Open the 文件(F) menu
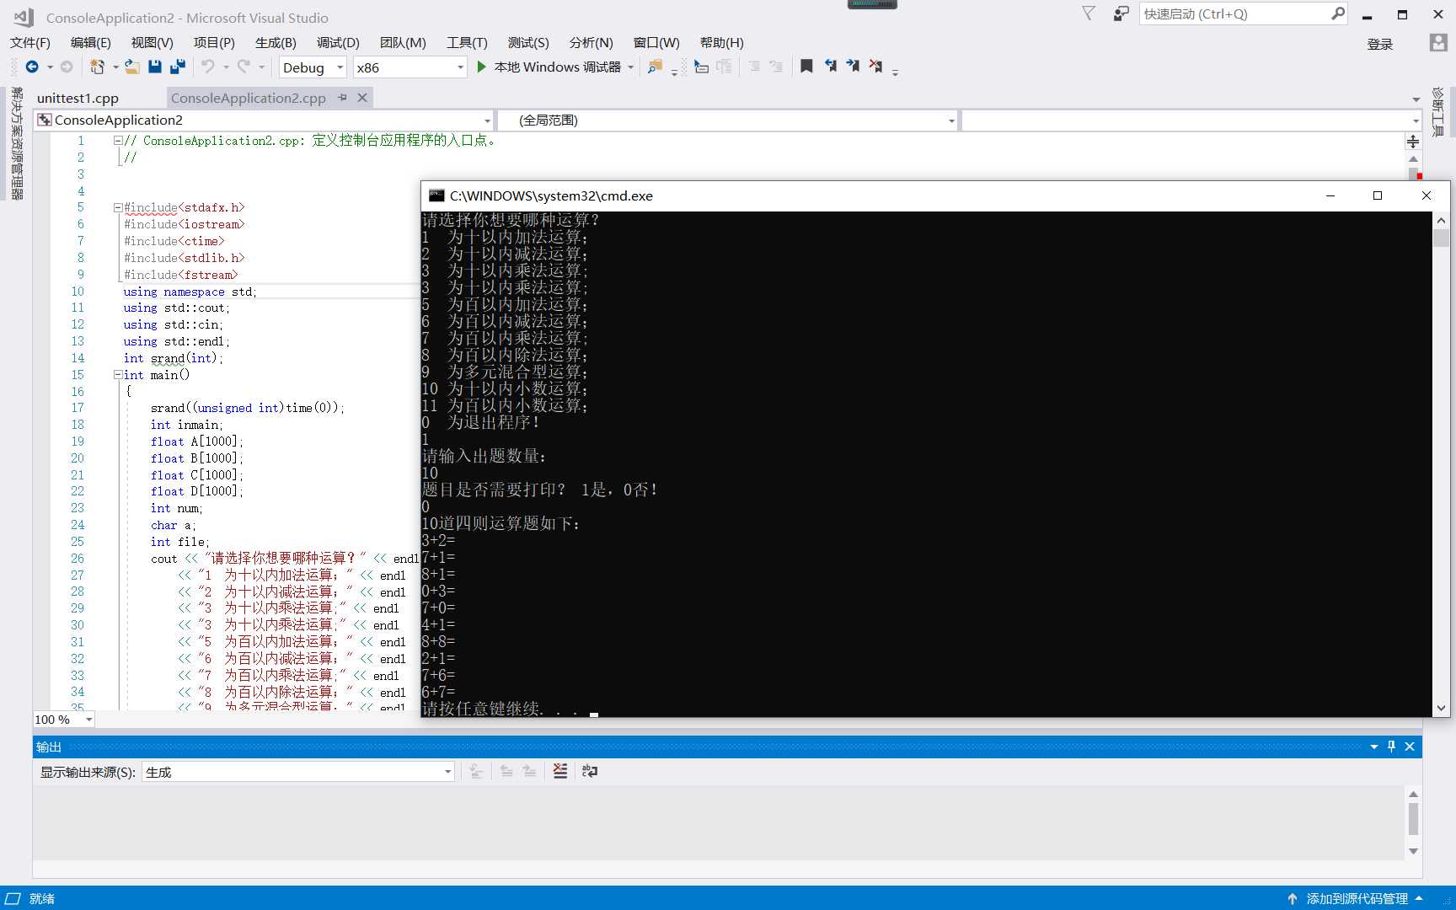Screen dimensions: 1456x910 30,43
